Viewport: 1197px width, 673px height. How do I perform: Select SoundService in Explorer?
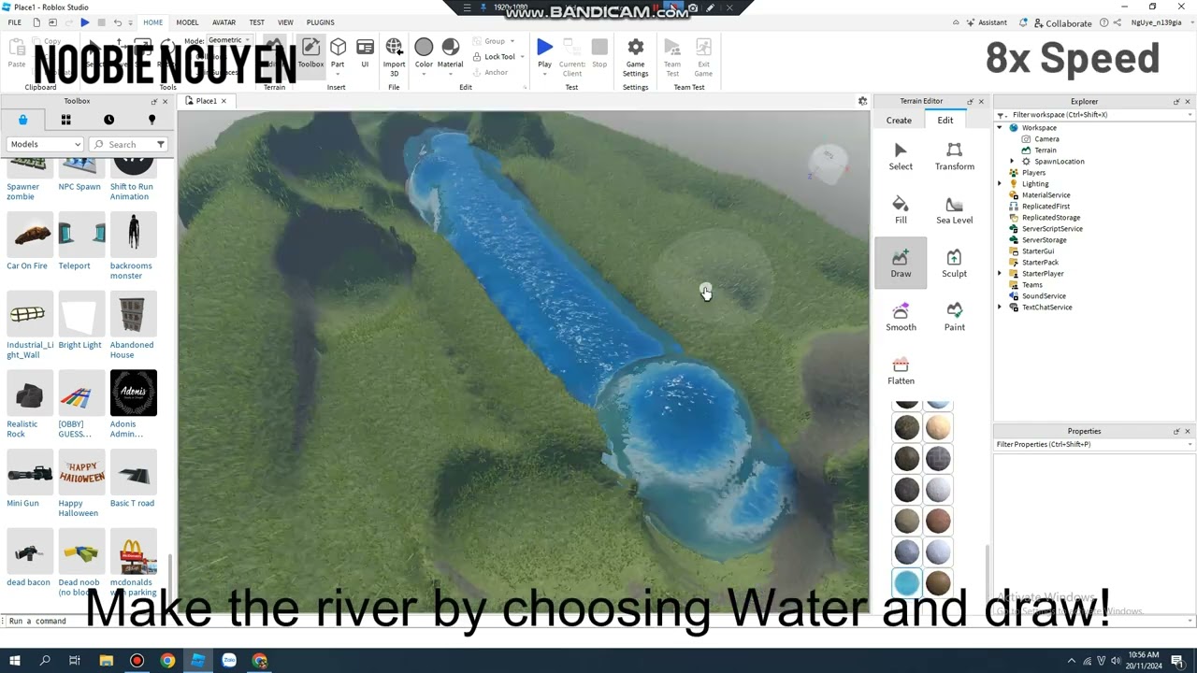click(1044, 296)
